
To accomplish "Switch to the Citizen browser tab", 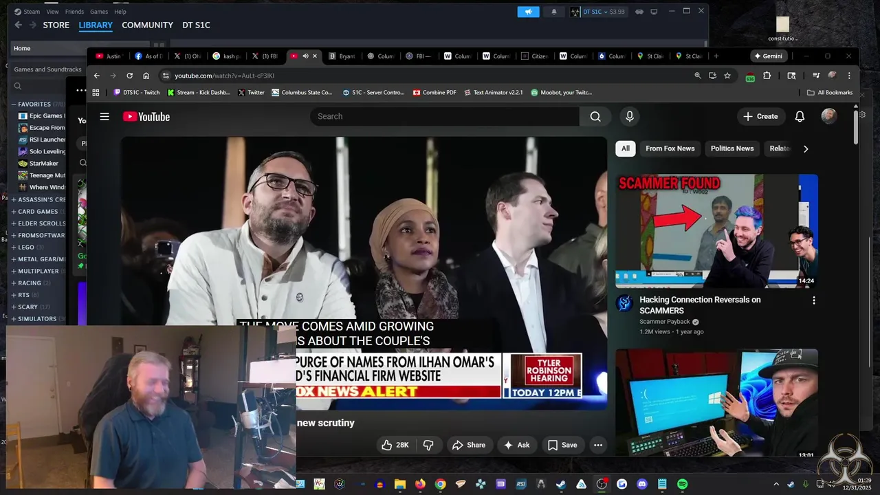I will (x=534, y=56).
